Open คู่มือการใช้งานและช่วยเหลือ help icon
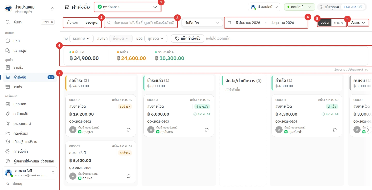 (x=8, y=161)
